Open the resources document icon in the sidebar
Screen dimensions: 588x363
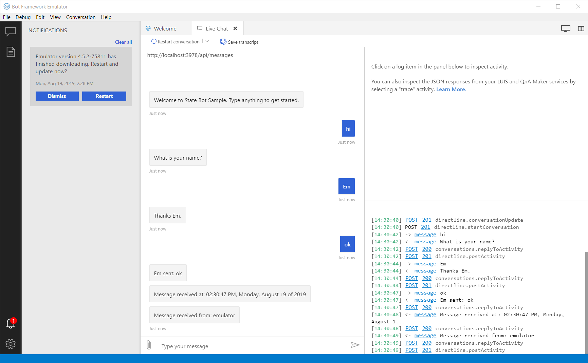pos(11,52)
